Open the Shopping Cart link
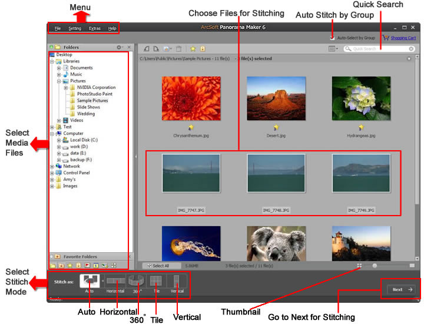Viewport: 424px width, 324px height. (403, 38)
